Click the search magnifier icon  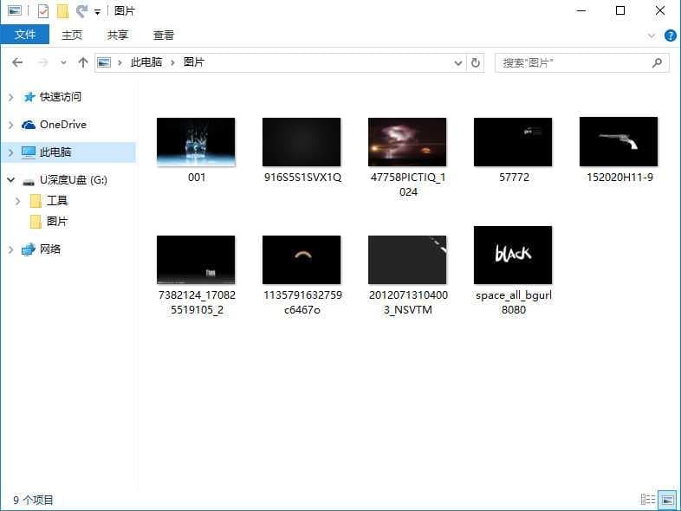coord(657,62)
